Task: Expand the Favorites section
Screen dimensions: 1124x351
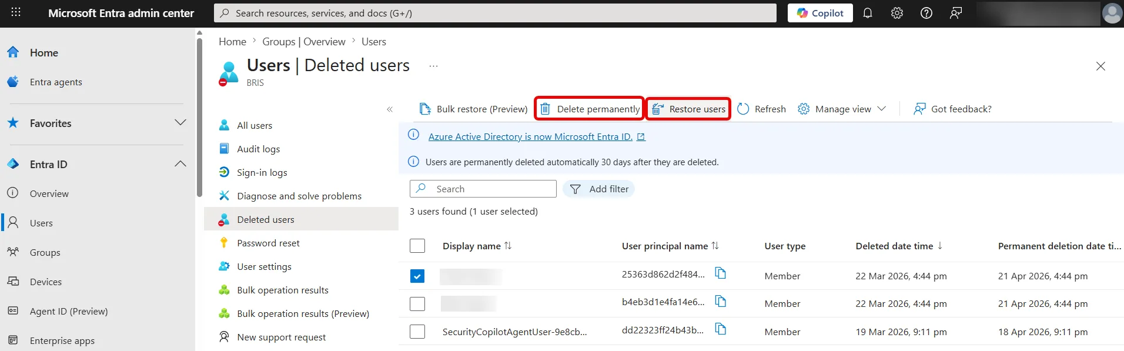Action: [180, 123]
